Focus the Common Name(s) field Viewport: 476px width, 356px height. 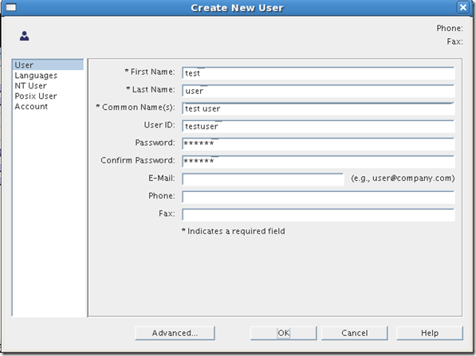(x=318, y=108)
